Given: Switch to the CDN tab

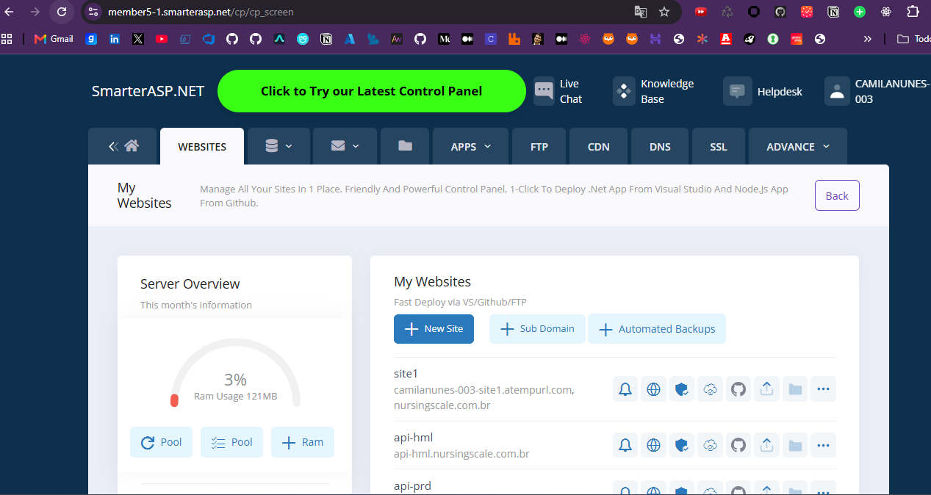Looking at the screenshot, I should 599,146.
